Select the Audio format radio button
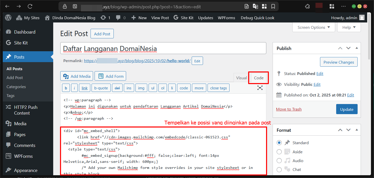The image size is (374, 178). click(279, 161)
